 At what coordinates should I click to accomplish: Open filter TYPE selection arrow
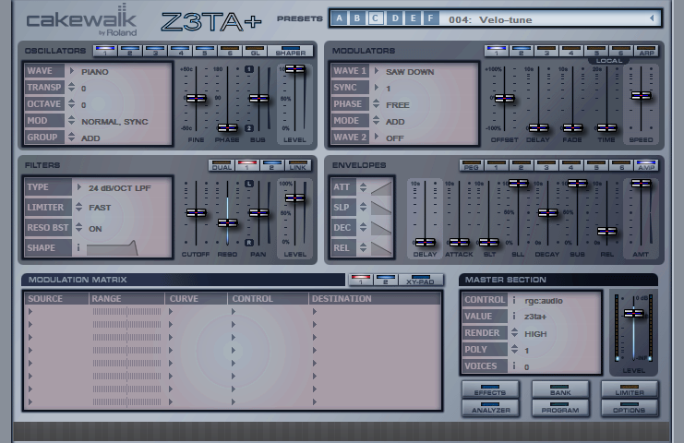79,187
